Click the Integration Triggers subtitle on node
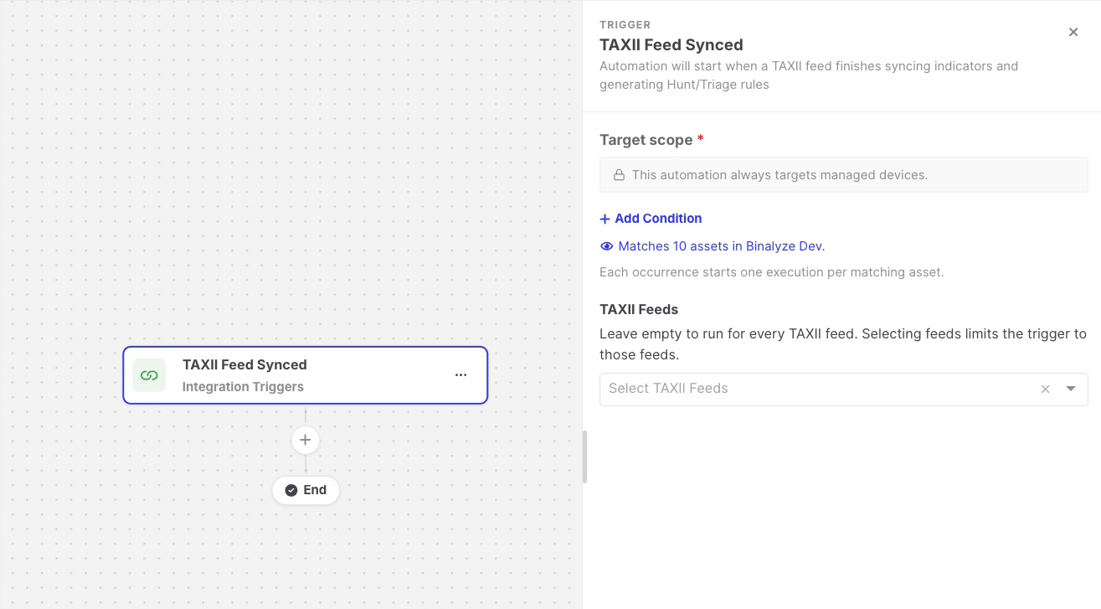 coord(243,387)
